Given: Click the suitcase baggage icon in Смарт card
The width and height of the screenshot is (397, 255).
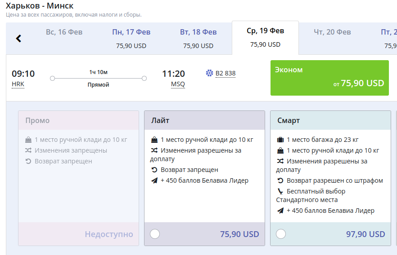Looking at the screenshot, I should click(x=280, y=140).
